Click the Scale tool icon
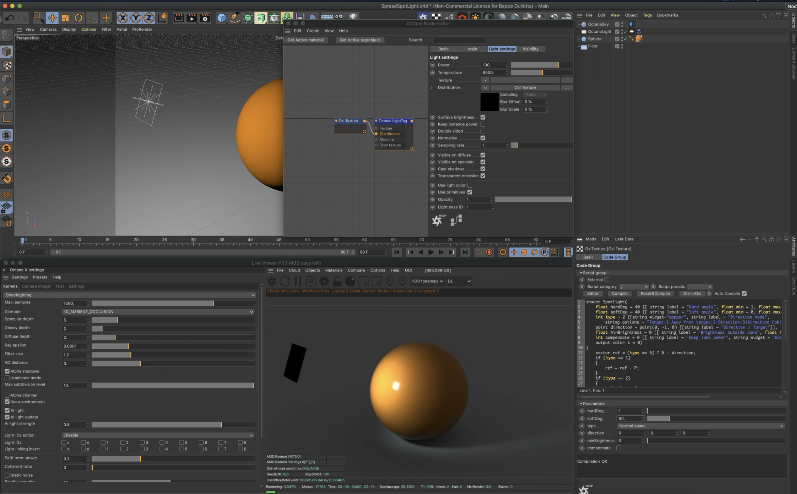 click(x=65, y=18)
